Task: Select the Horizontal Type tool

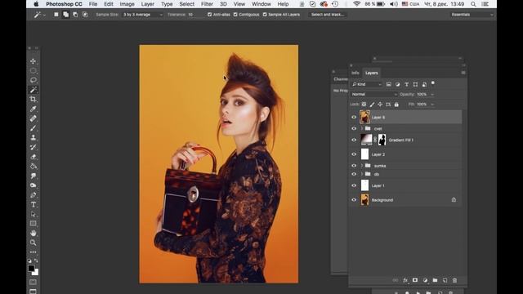Action: point(33,204)
